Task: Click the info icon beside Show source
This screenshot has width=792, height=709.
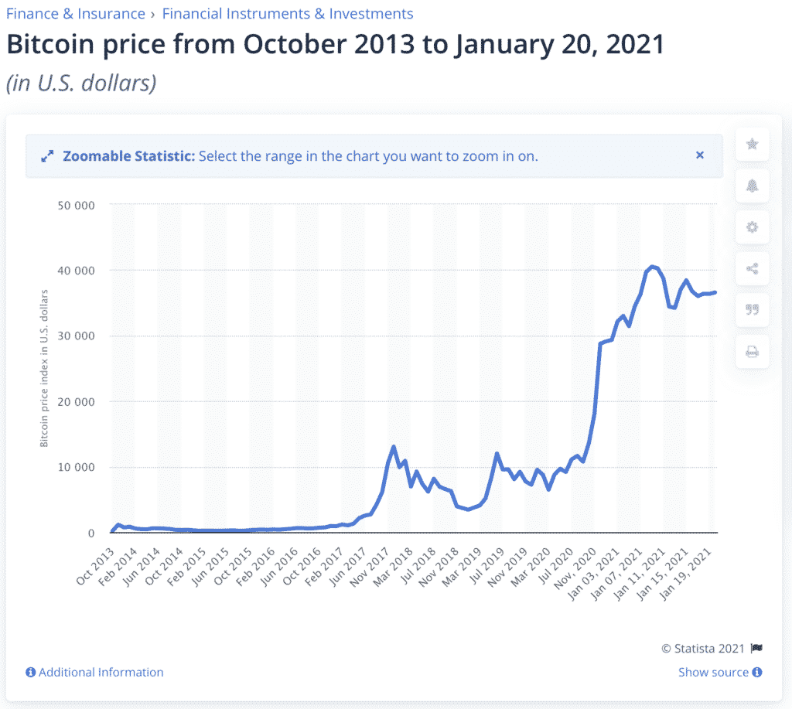Action: point(756,672)
